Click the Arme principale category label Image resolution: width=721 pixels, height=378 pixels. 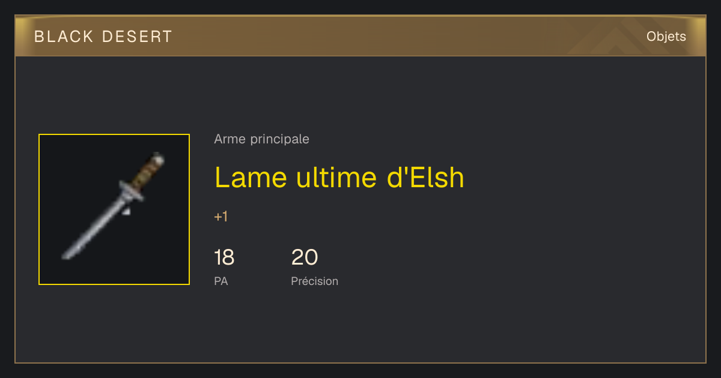261,139
